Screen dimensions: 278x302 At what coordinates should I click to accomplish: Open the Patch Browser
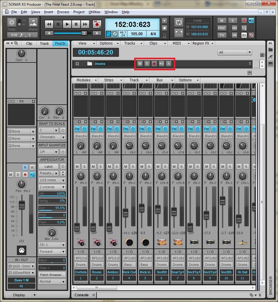point(52,275)
